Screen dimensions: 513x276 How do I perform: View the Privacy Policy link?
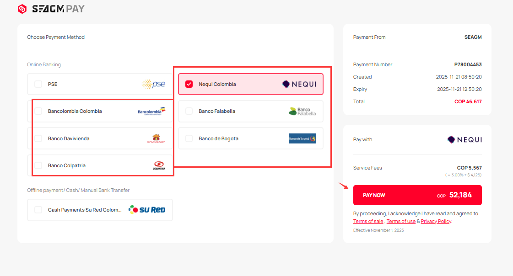(x=436, y=221)
